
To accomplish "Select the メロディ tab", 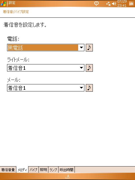I will click(x=22, y=170).
